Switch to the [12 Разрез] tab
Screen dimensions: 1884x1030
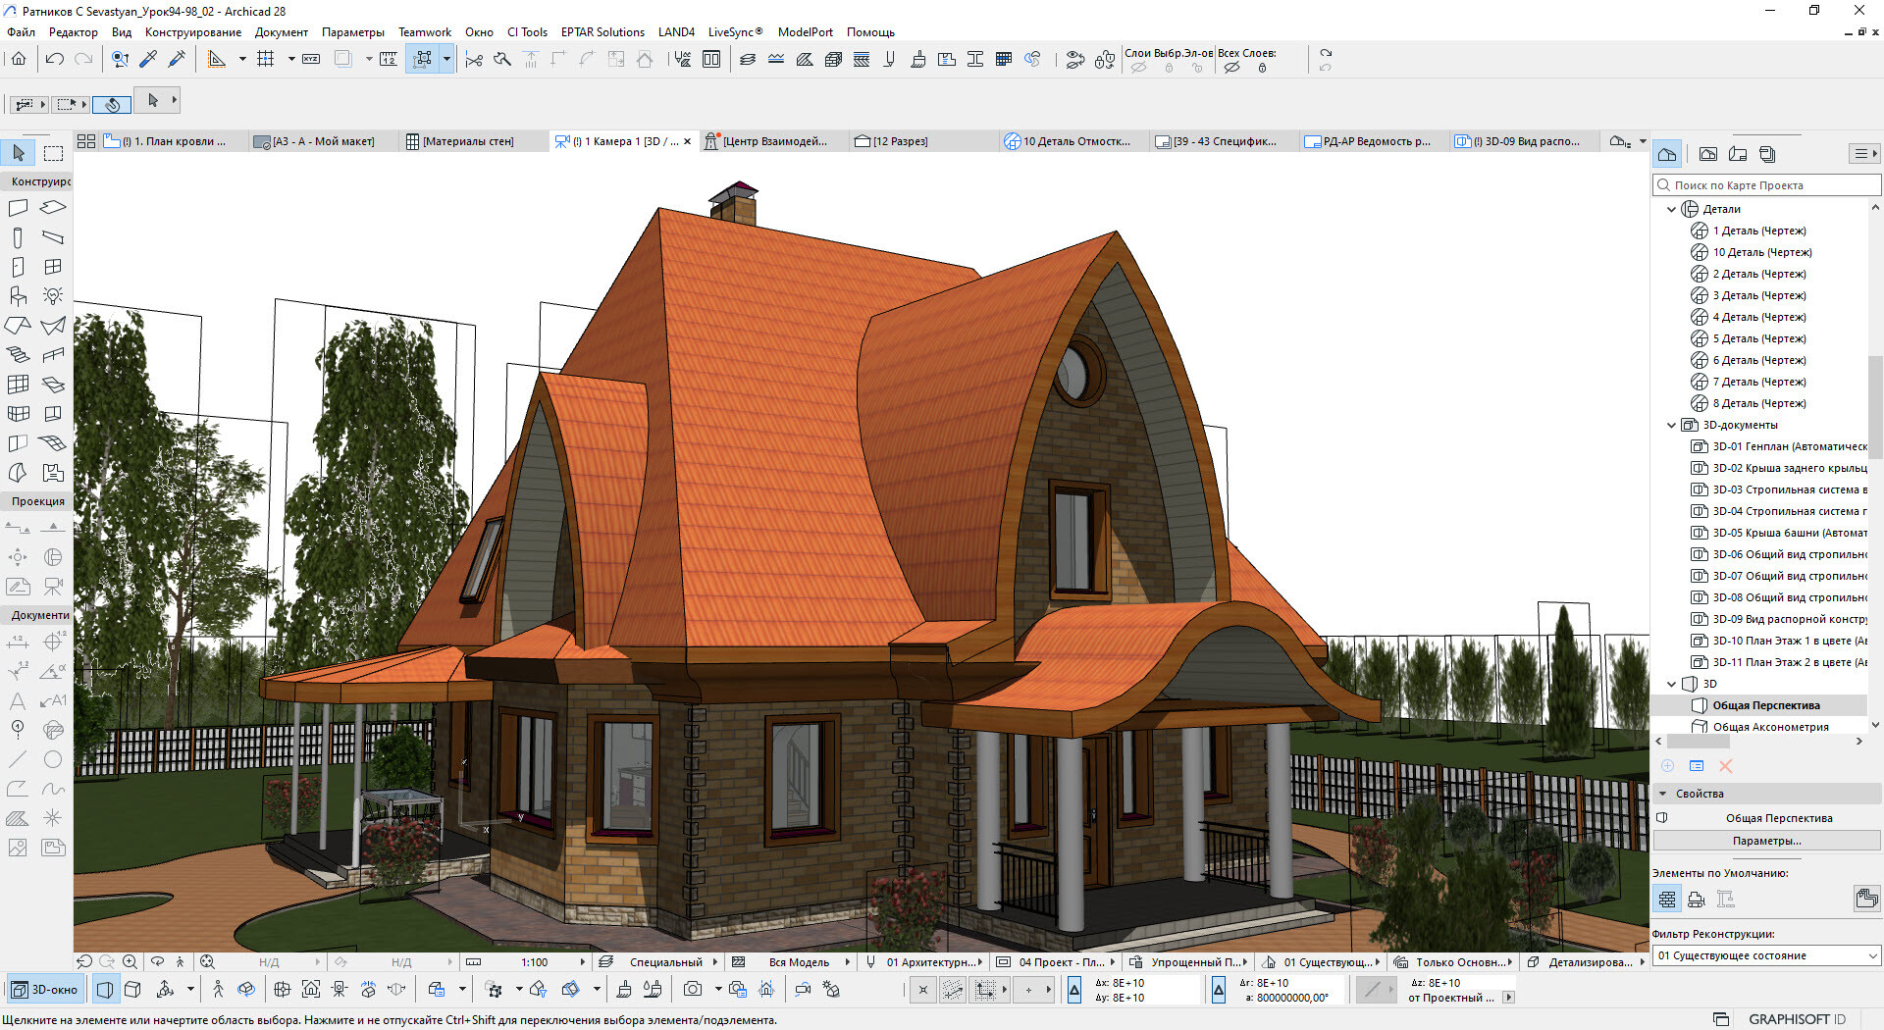(891, 141)
